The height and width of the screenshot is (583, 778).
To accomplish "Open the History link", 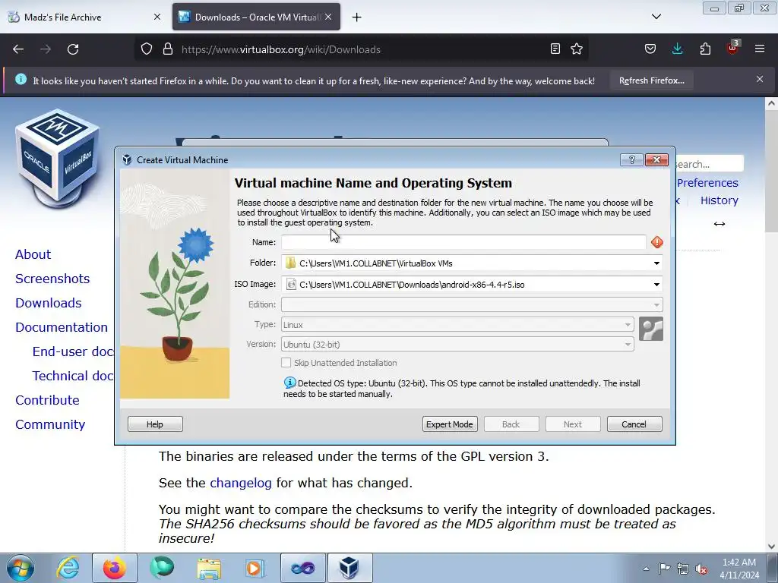I will (719, 200).
